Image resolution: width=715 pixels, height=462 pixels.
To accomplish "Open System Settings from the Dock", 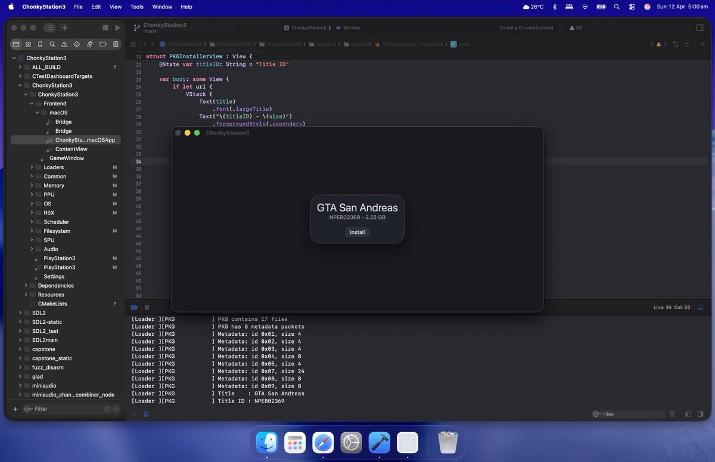I will (x=352, y=442).
